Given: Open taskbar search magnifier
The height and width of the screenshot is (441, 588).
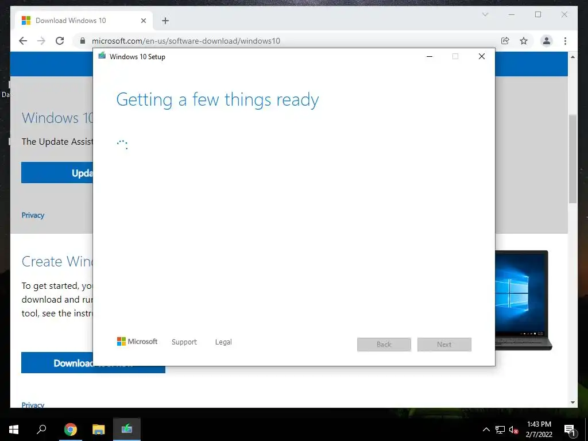Looking at the screenshot, I should [41, 430].
